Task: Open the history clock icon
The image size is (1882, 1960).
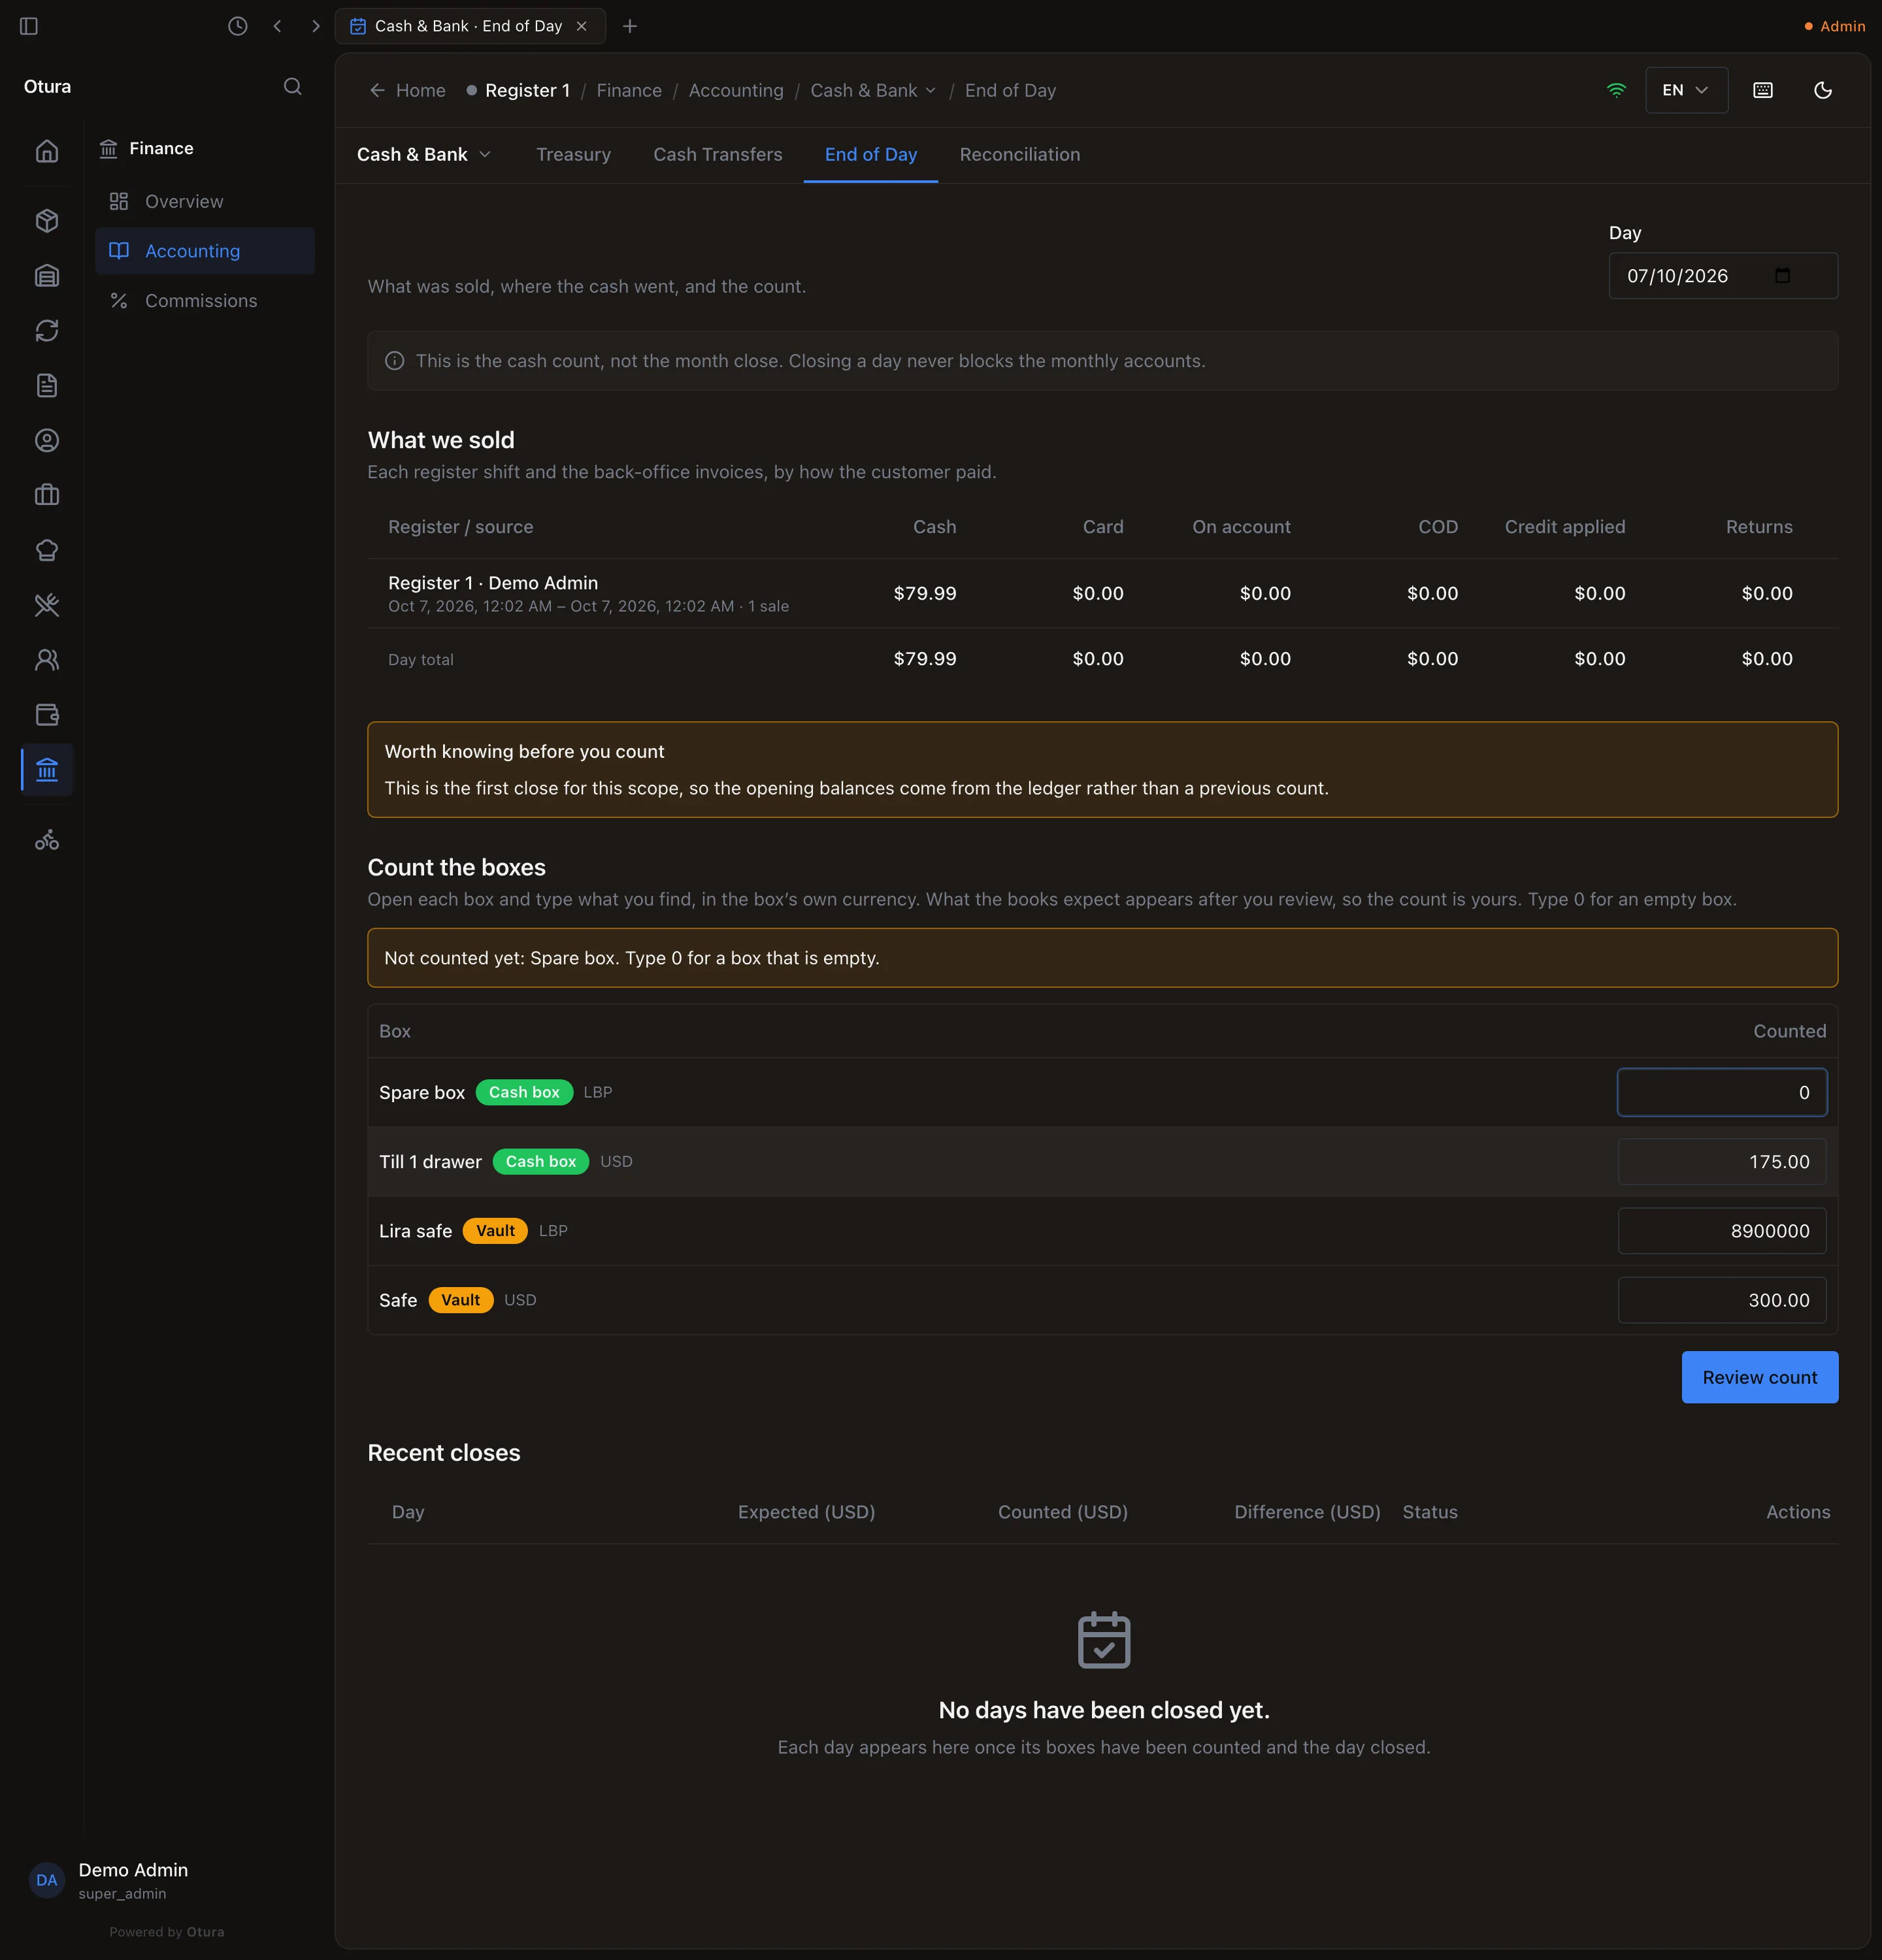Action: pos(237,26)
